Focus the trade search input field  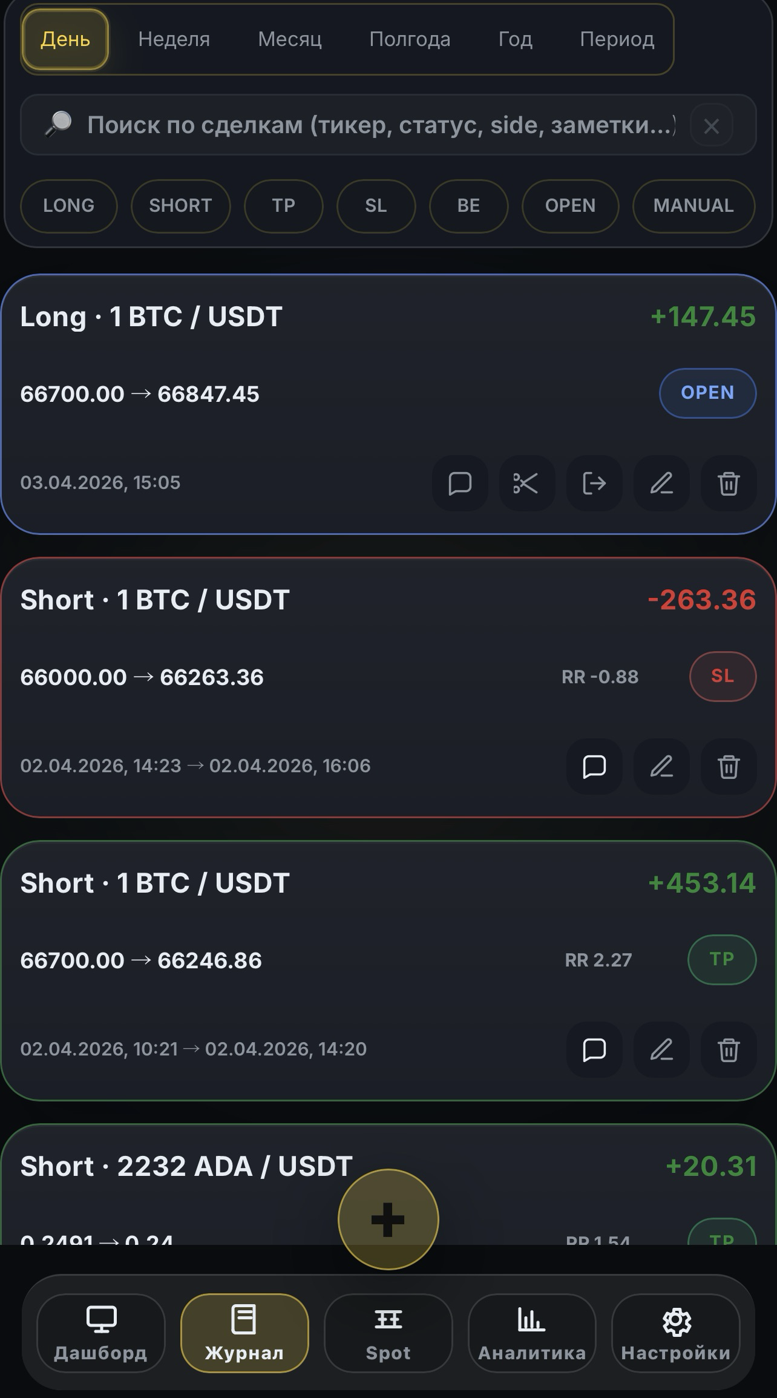375,125
